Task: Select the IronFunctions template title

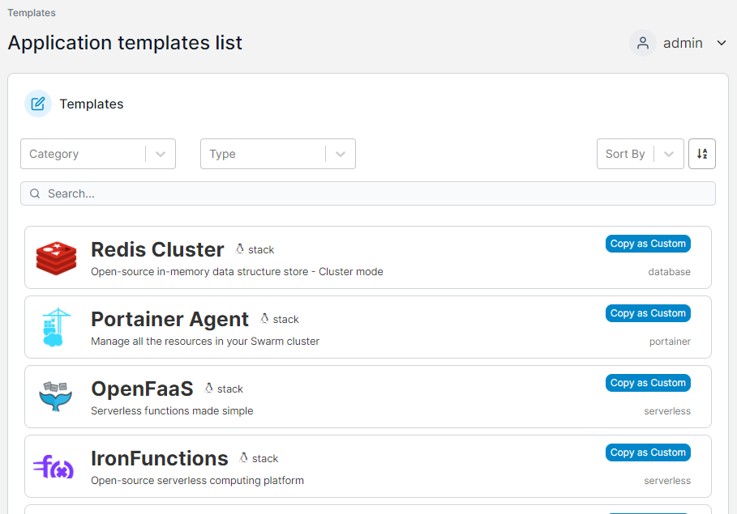Action: pos(160,458)
